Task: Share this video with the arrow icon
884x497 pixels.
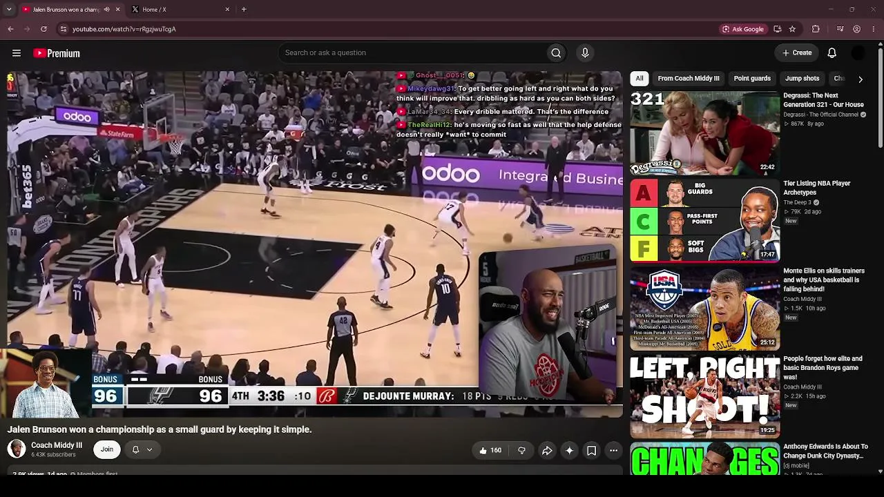Action: click(547, 451)
